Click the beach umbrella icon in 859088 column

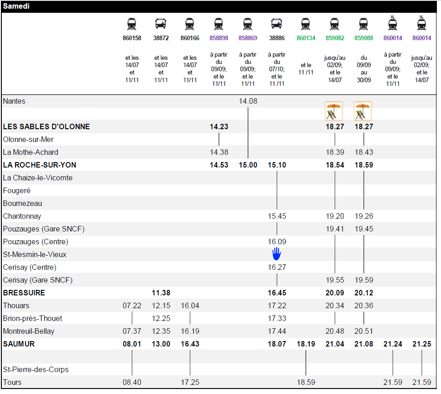click(x=363, y=111)
